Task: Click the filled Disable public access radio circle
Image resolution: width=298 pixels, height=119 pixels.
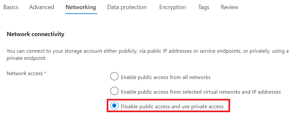Action: 114,106
